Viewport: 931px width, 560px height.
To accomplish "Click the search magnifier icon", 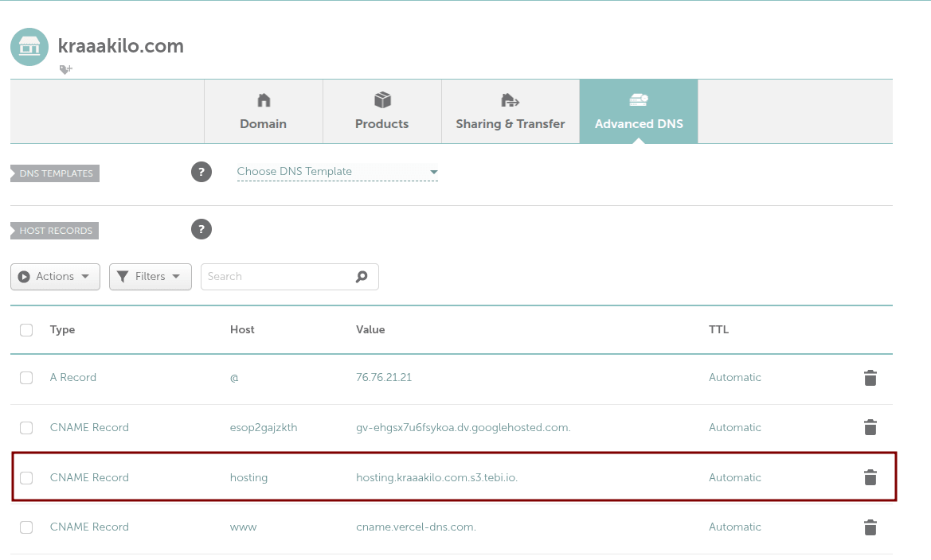I will point(362,277).
